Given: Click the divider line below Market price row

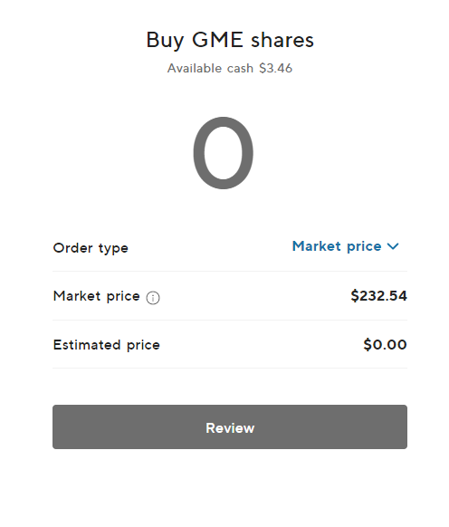Looking at the screenshot, I should [x=230, y=320].
